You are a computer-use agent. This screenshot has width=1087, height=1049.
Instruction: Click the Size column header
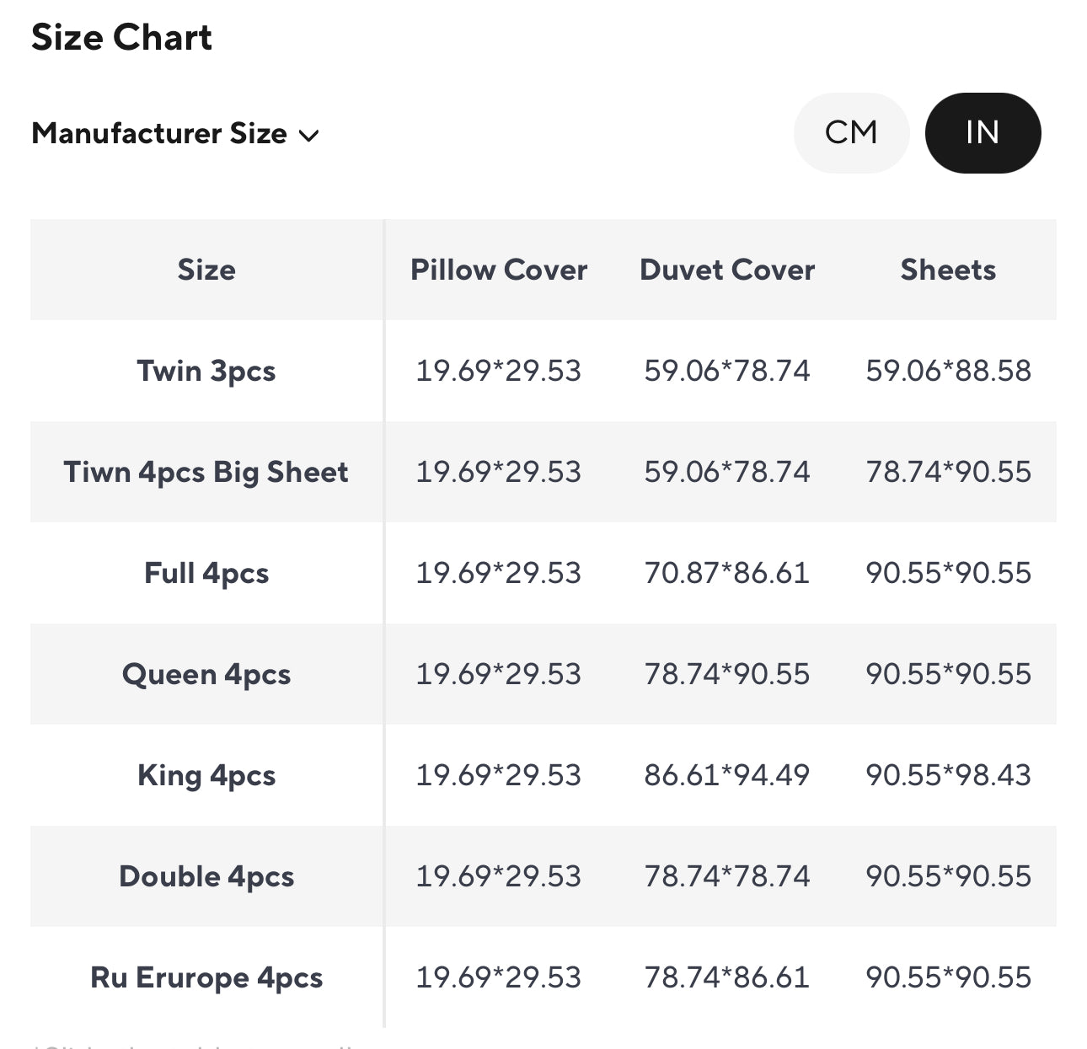coord(206,270)
